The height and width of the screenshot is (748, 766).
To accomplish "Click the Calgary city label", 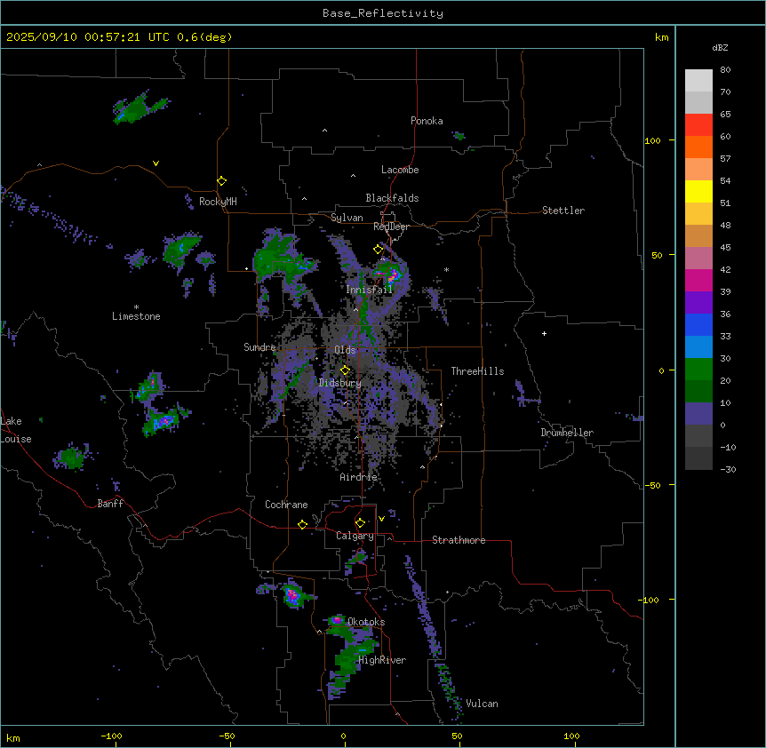I will (355, 536).
